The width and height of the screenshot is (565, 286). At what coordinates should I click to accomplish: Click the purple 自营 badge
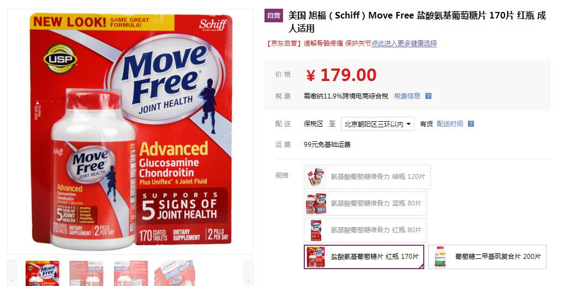pyautogui.click(x=274, y=15)
